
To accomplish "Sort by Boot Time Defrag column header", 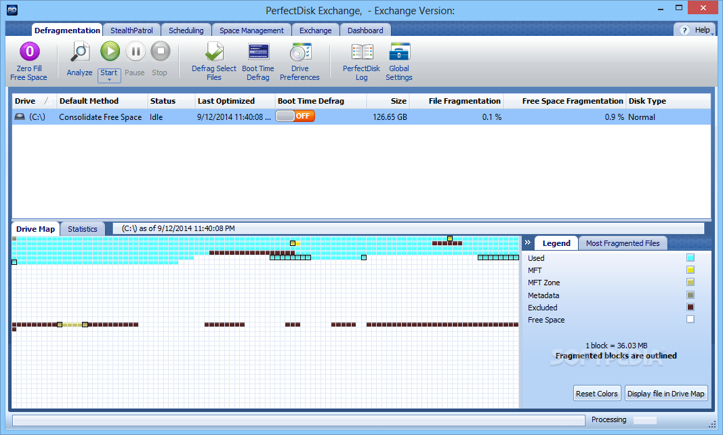I will [321, 101].
